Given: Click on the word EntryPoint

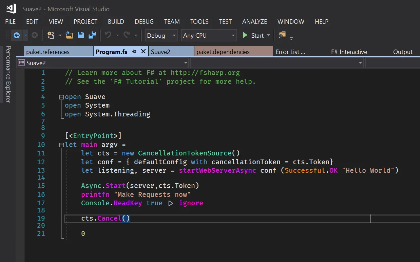Looking at the screenshot, I should point(93,136).
